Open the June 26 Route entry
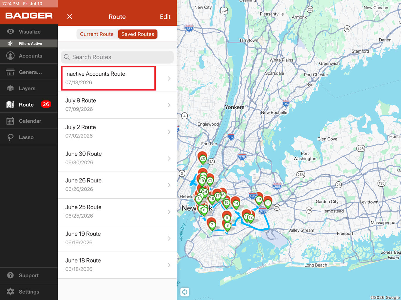401x300 pixels. [x=117, y=185]
